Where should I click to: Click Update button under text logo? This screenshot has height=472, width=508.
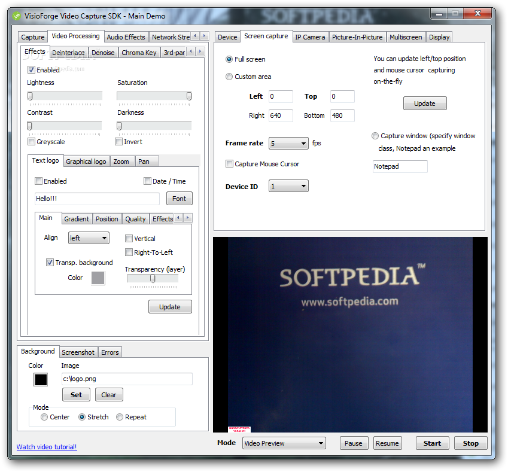tap(170, 306)
